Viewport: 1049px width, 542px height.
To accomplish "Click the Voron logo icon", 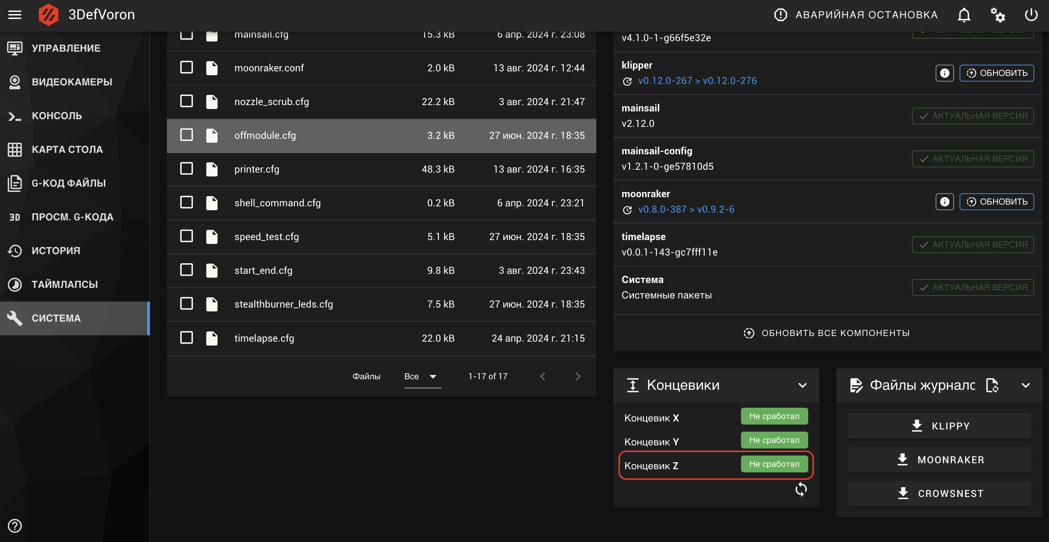I will click(x=49, y=15).
